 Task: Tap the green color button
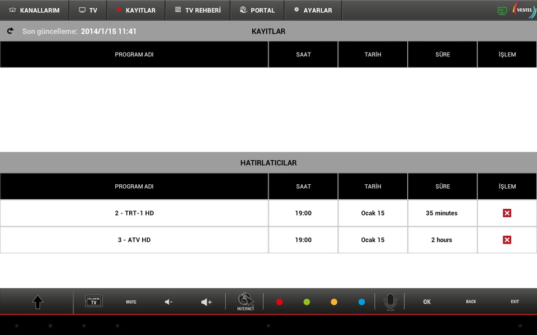point(307,302)
